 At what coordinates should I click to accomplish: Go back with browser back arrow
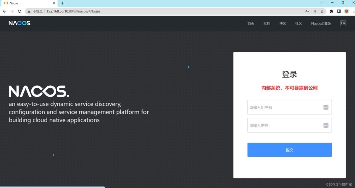tap(4, 11)
